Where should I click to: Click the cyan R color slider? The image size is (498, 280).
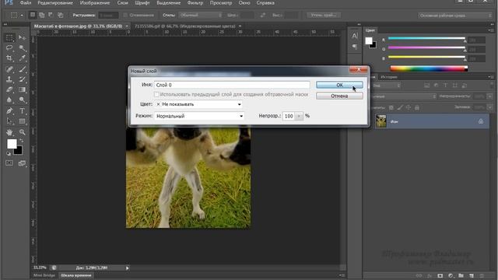[x=426, y=38]
